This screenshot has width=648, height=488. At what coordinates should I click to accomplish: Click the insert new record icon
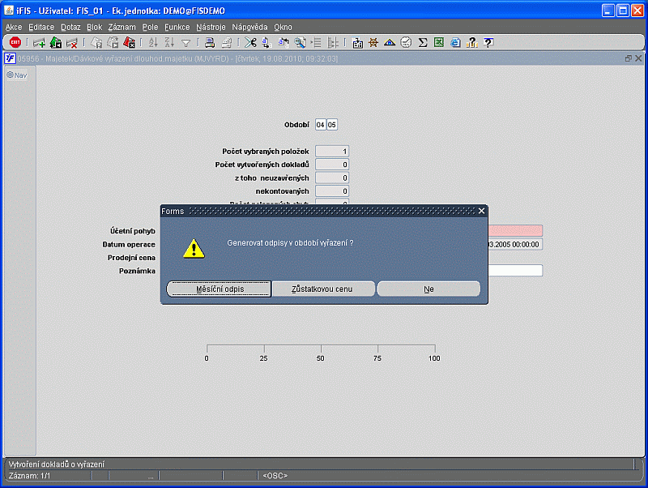click(x=39, y=43)
